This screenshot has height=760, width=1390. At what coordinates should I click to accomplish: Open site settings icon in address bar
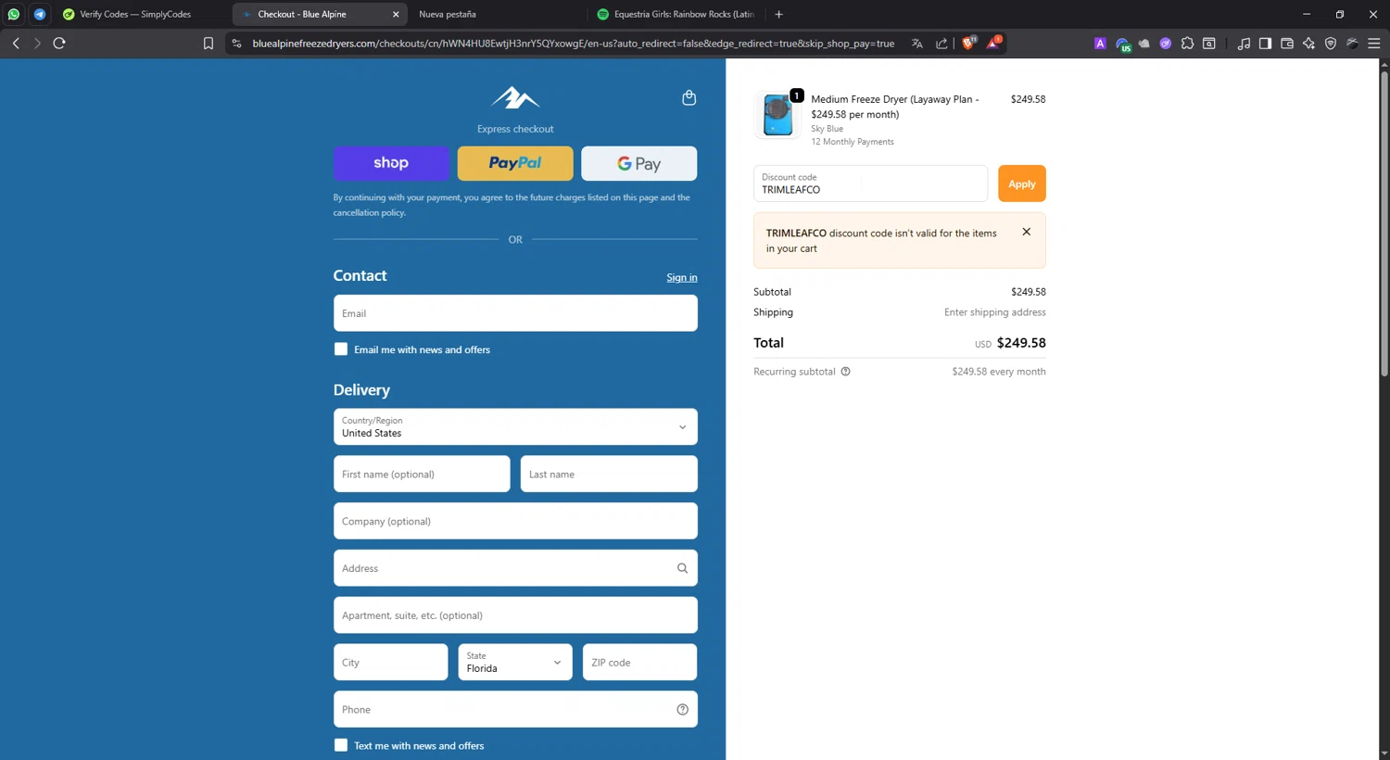(x=237, y=43)
